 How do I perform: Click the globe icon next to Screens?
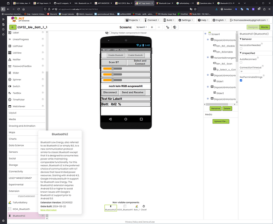pos(175,27)
